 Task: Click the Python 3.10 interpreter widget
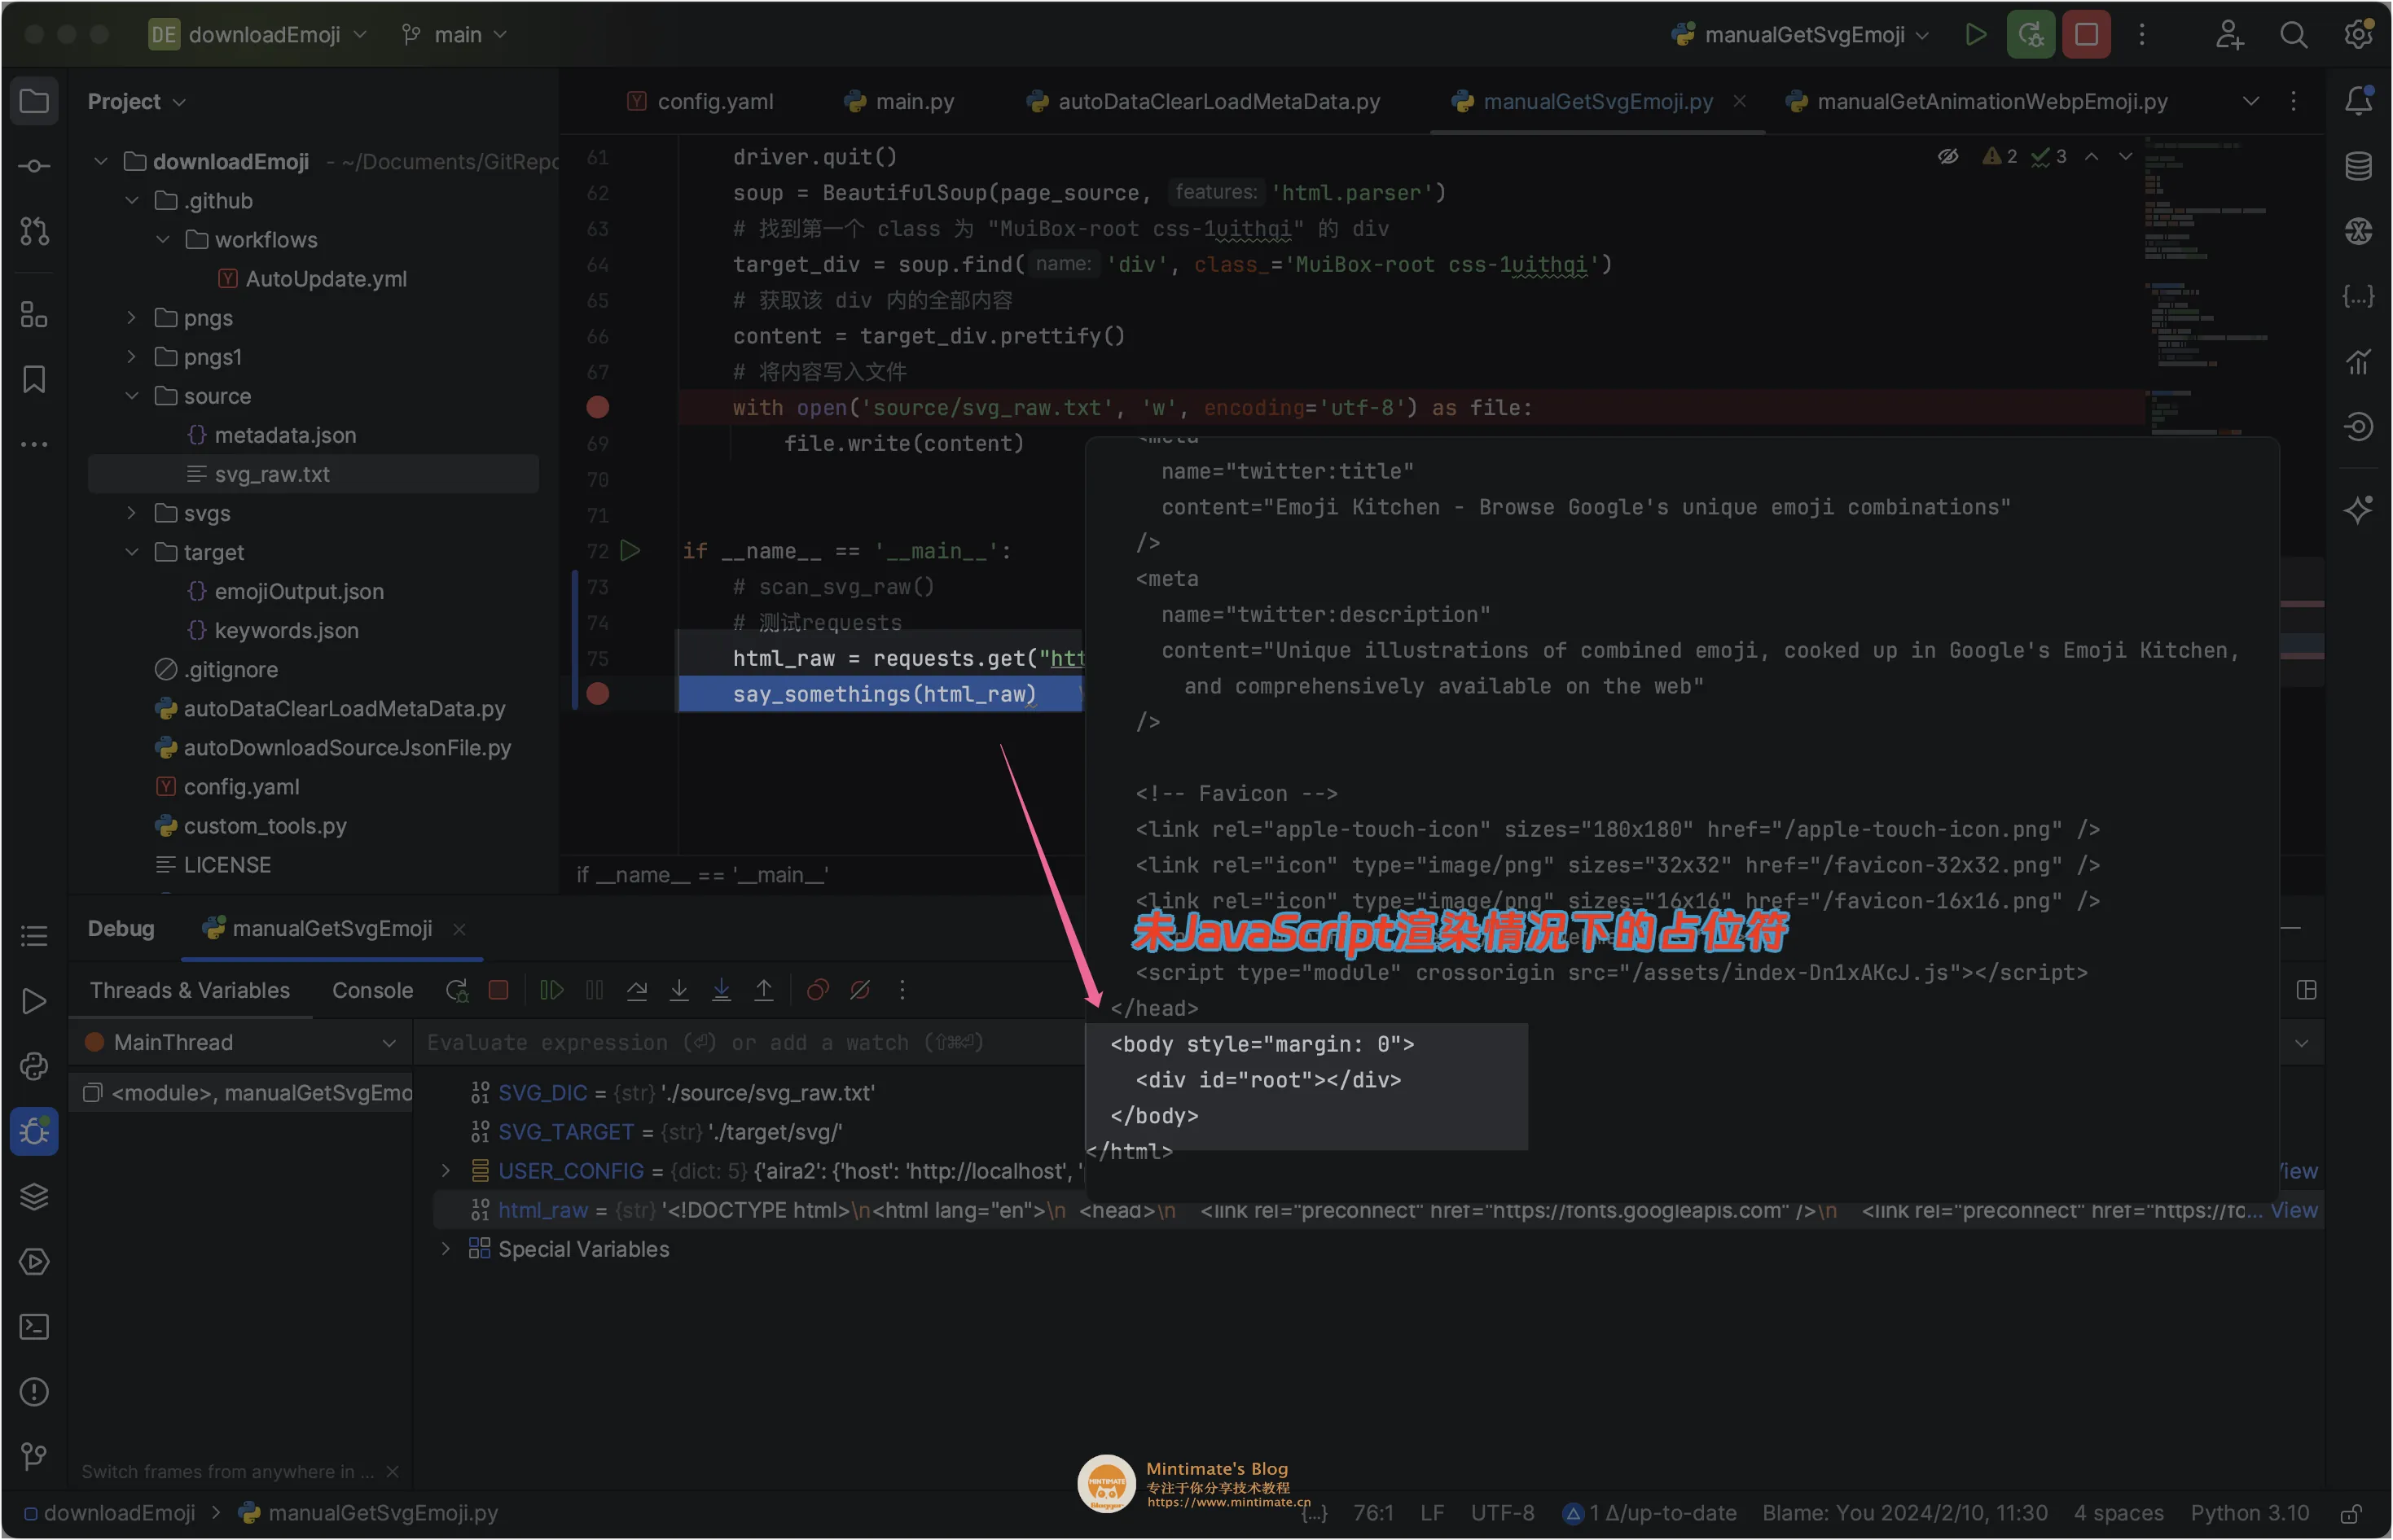(2250, 1512)
